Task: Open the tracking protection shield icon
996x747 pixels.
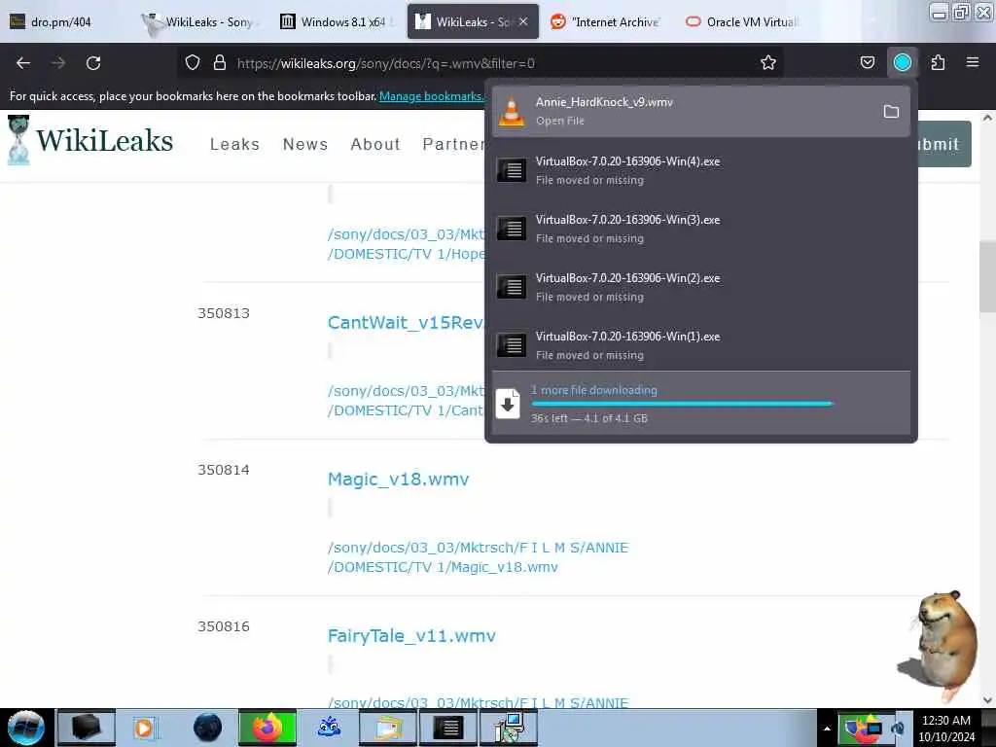Action: (193, 62)
